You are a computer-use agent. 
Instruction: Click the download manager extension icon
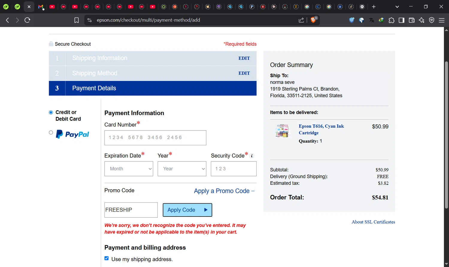click(x=381, y=20)
